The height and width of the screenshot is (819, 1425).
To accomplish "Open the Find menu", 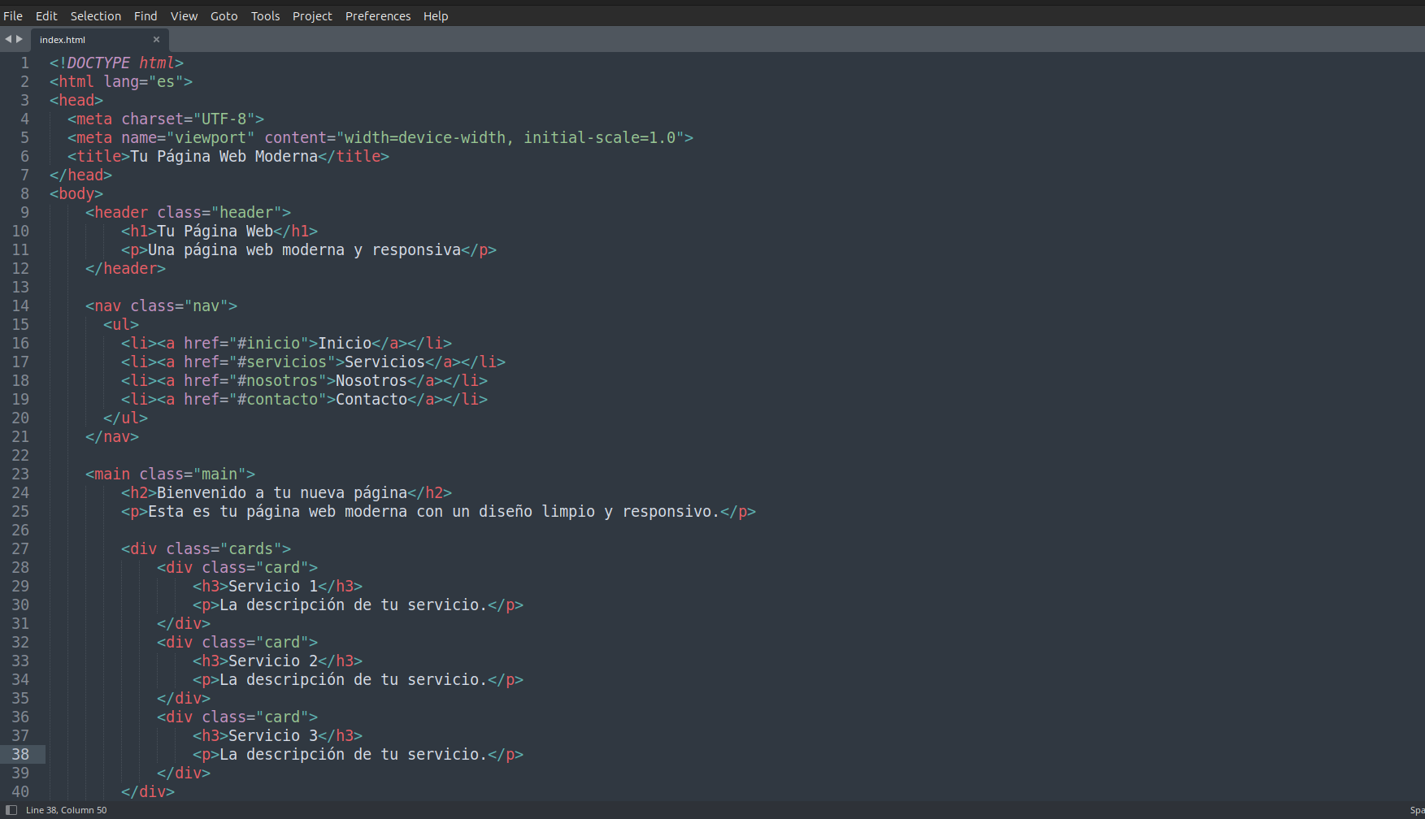I will coord(146,16).
